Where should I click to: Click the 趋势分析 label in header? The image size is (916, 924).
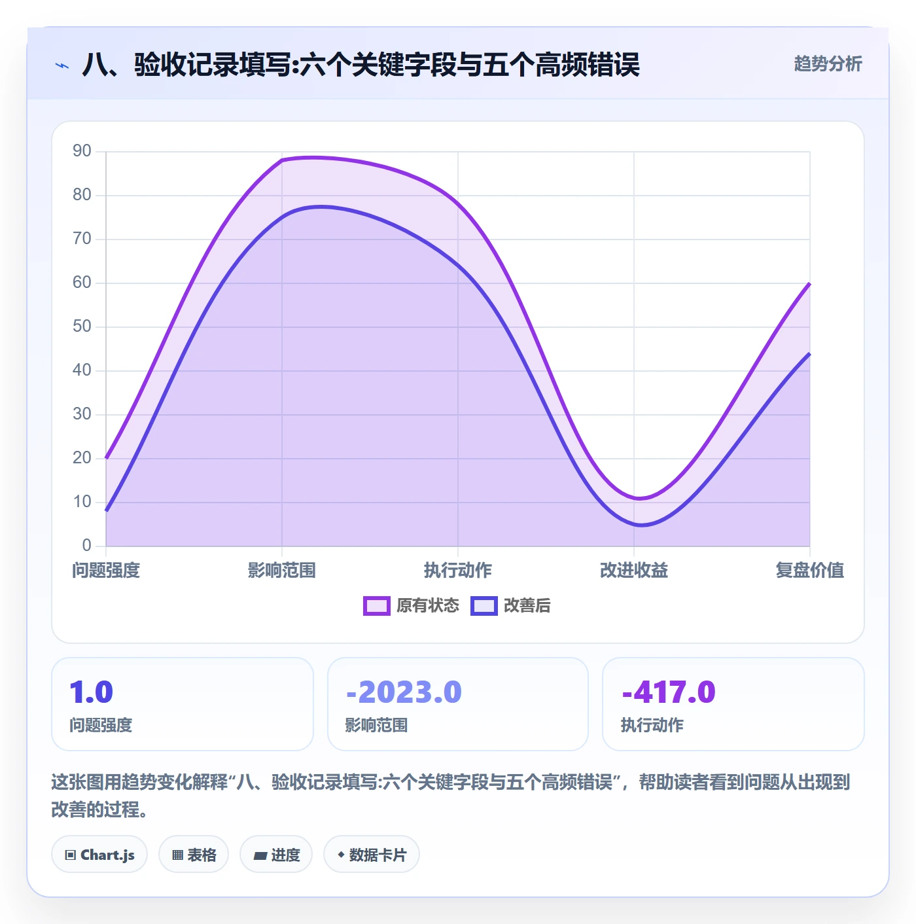(x=828, y=64)
